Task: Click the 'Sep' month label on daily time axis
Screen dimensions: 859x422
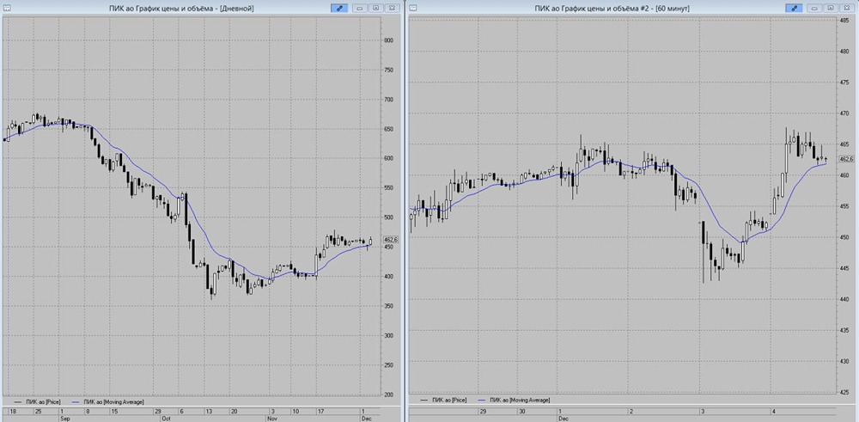Action: (x=65, y=418)
